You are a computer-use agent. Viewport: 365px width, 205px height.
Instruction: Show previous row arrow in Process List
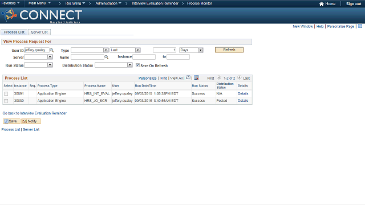click(219, 77)
